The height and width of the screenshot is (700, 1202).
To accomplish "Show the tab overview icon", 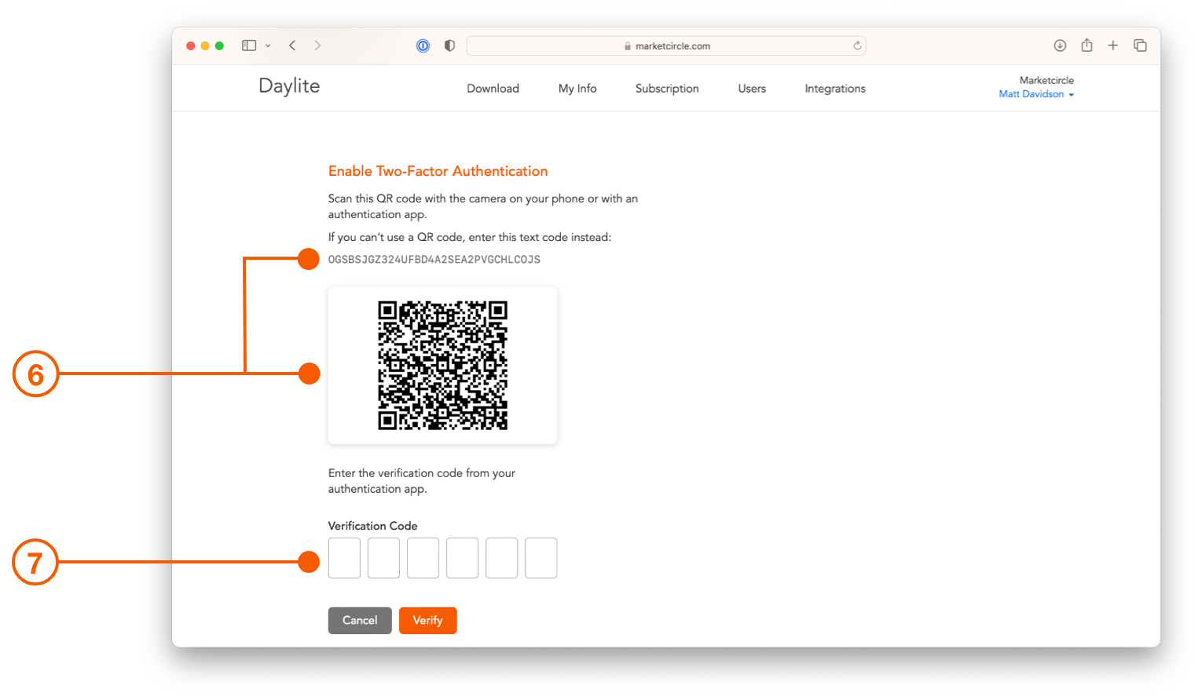I will pos(1140,46).
